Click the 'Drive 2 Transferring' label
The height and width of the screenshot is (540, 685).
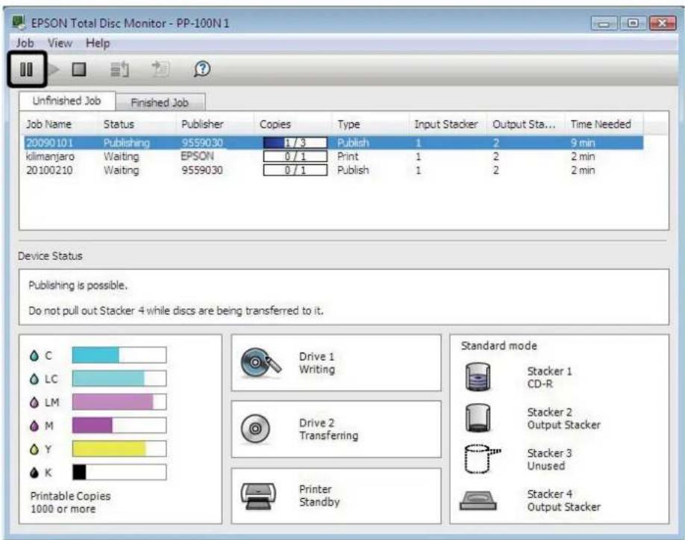(x=328, y=429)
